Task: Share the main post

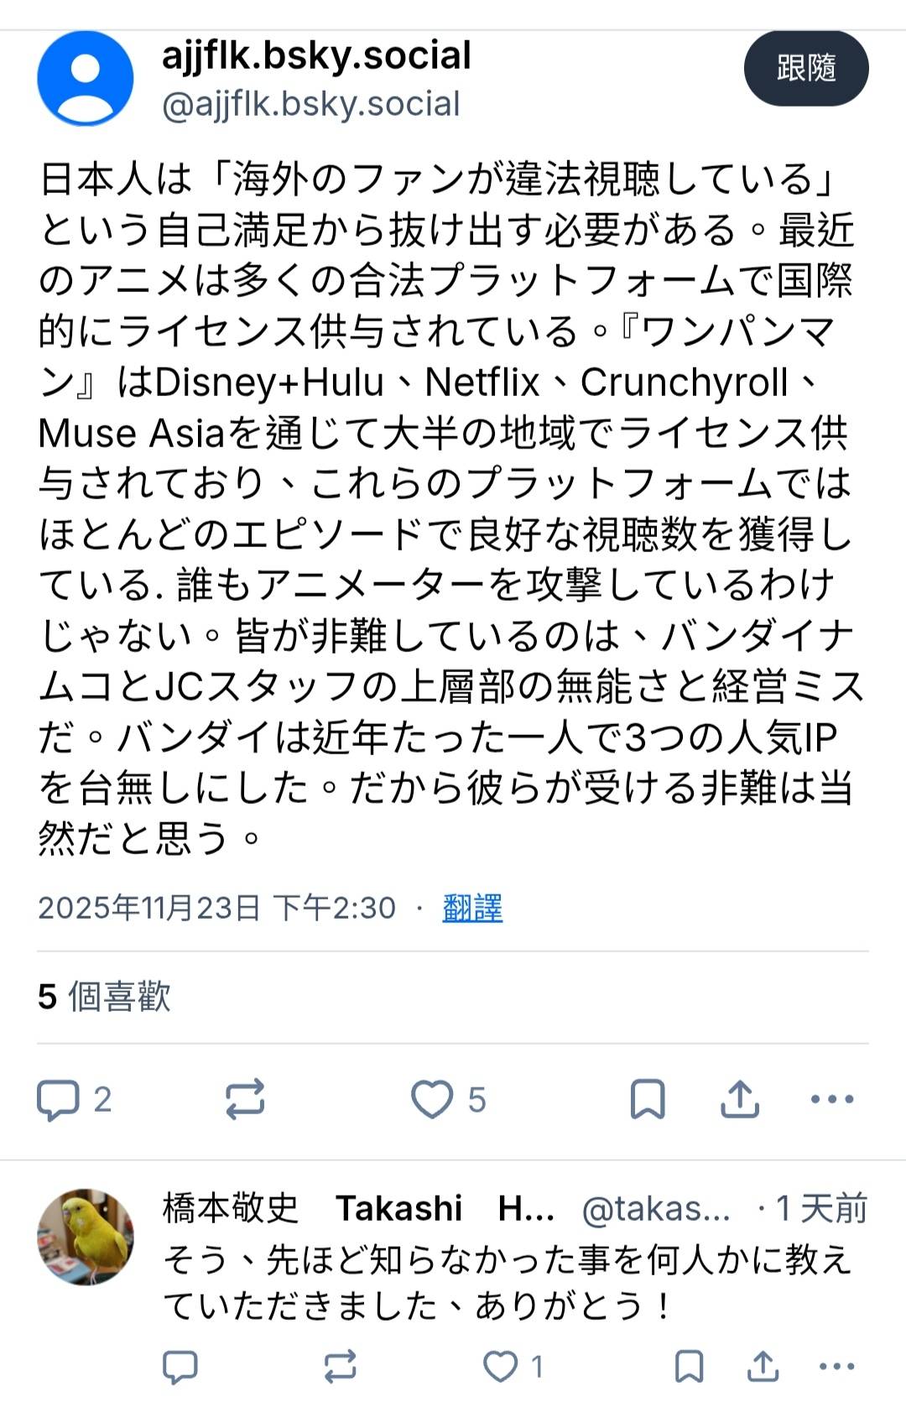Action: (x=739, y=1099)
